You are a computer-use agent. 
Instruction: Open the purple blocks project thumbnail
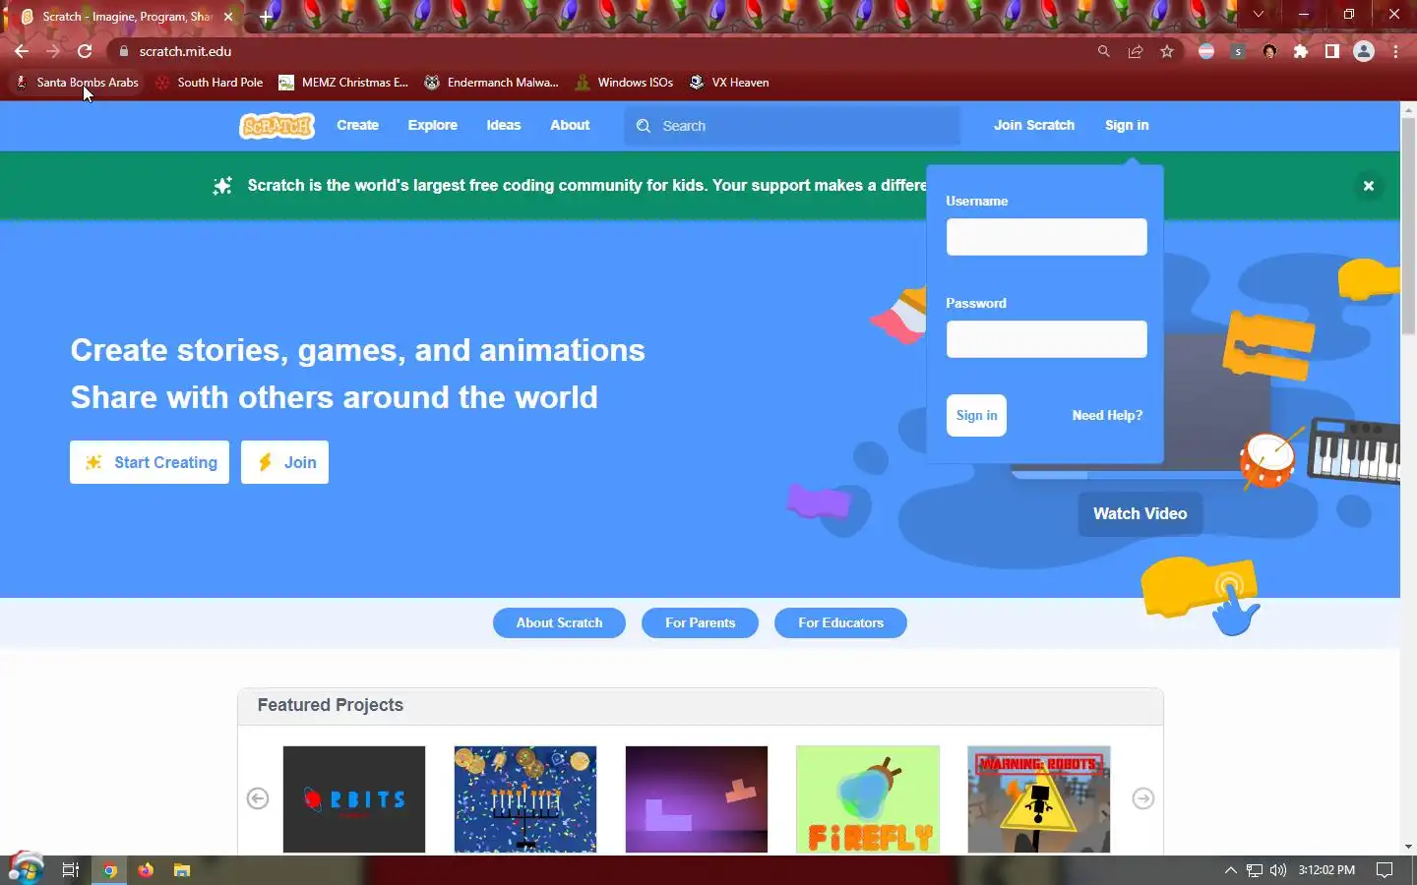(697, 798)
